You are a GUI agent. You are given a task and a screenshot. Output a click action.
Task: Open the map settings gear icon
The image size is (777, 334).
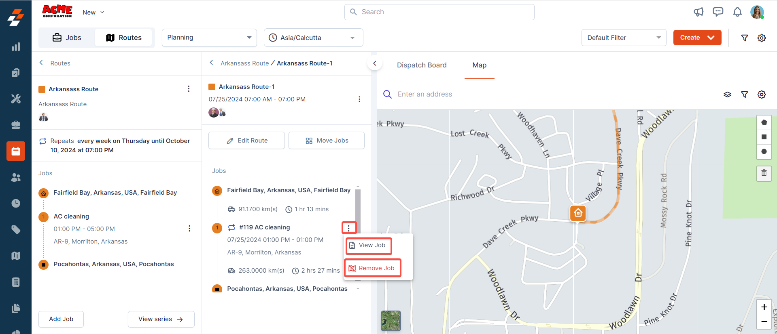762,95
